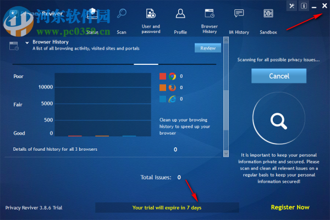Open the Profile person icon

pos(180,13)
